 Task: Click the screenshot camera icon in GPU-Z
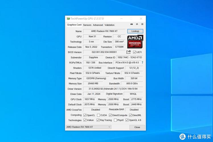point(132,24)
